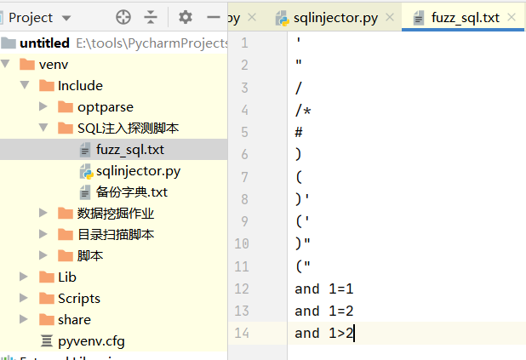
Task: Place cursor on 'and 1=1' line
Action: (323, 289)
